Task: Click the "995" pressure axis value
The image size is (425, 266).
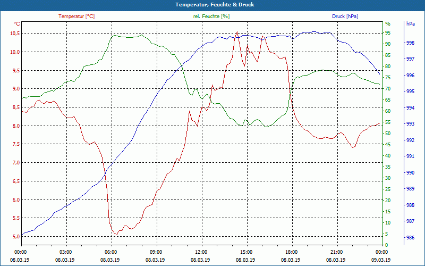Action: pos(411,92)
